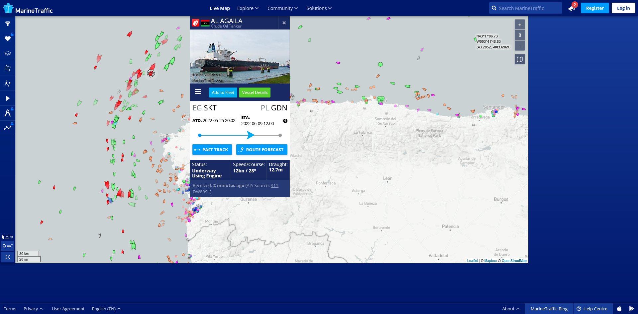
Task: Click the green circle marker north of coast
Action: pos(380,64)
